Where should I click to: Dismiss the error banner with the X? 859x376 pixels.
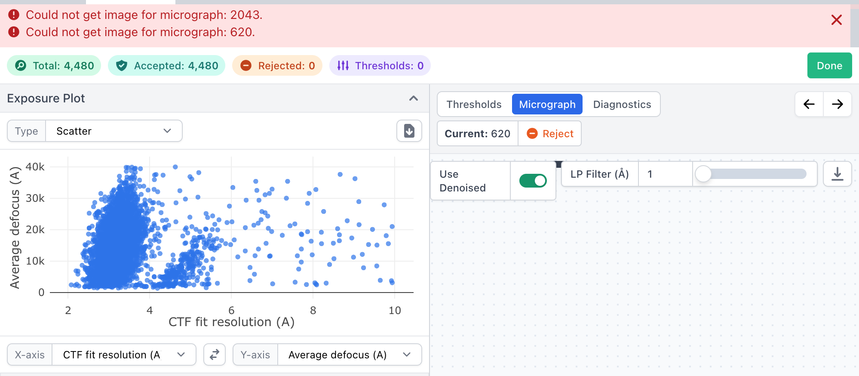coord(836,20)
